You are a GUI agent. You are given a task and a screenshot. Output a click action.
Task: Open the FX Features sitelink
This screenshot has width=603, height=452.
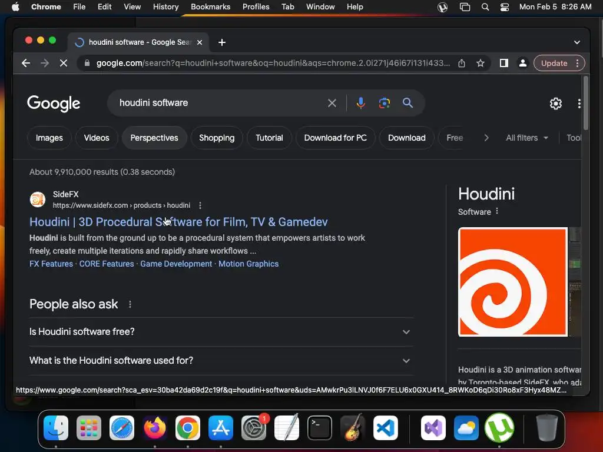[x=51, y=264]
